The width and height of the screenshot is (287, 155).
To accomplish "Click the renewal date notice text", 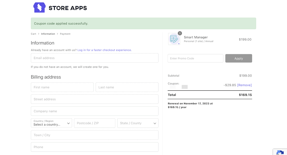I will [x=190, y=105].
